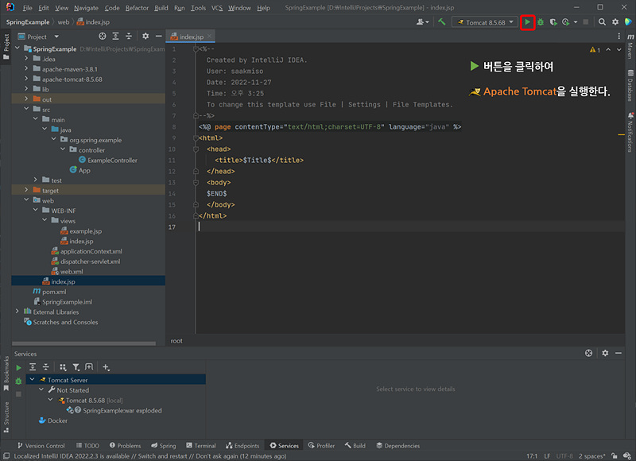Open the Endpoints tool tab
Screen dimensions: 636x461
pyautogui.click(x=242, y=445)
